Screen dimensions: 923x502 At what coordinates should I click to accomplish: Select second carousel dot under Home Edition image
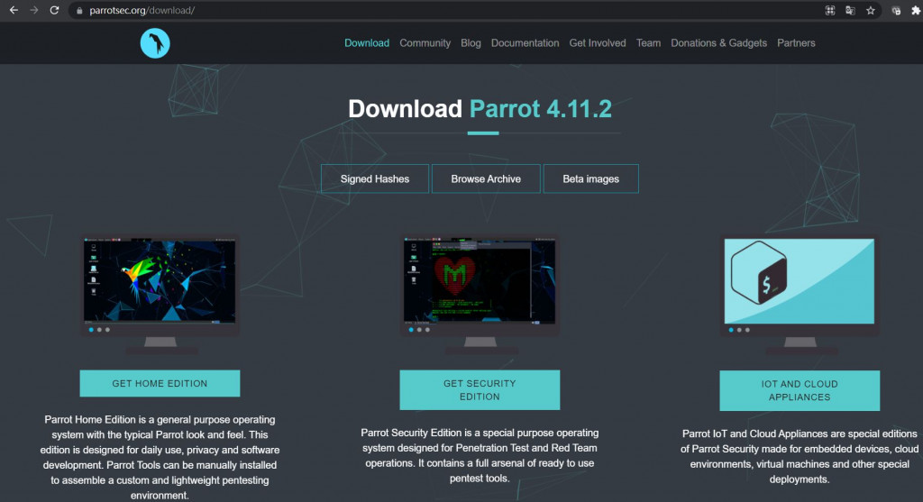coord(99,330)
